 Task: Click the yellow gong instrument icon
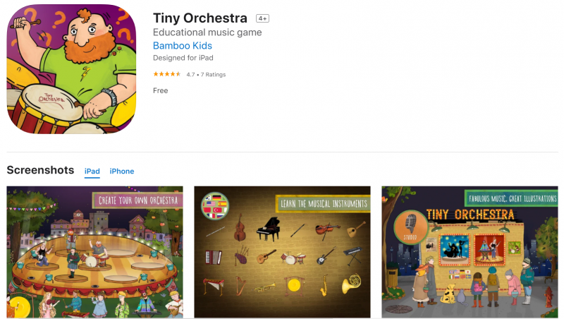tap(294, 286)
